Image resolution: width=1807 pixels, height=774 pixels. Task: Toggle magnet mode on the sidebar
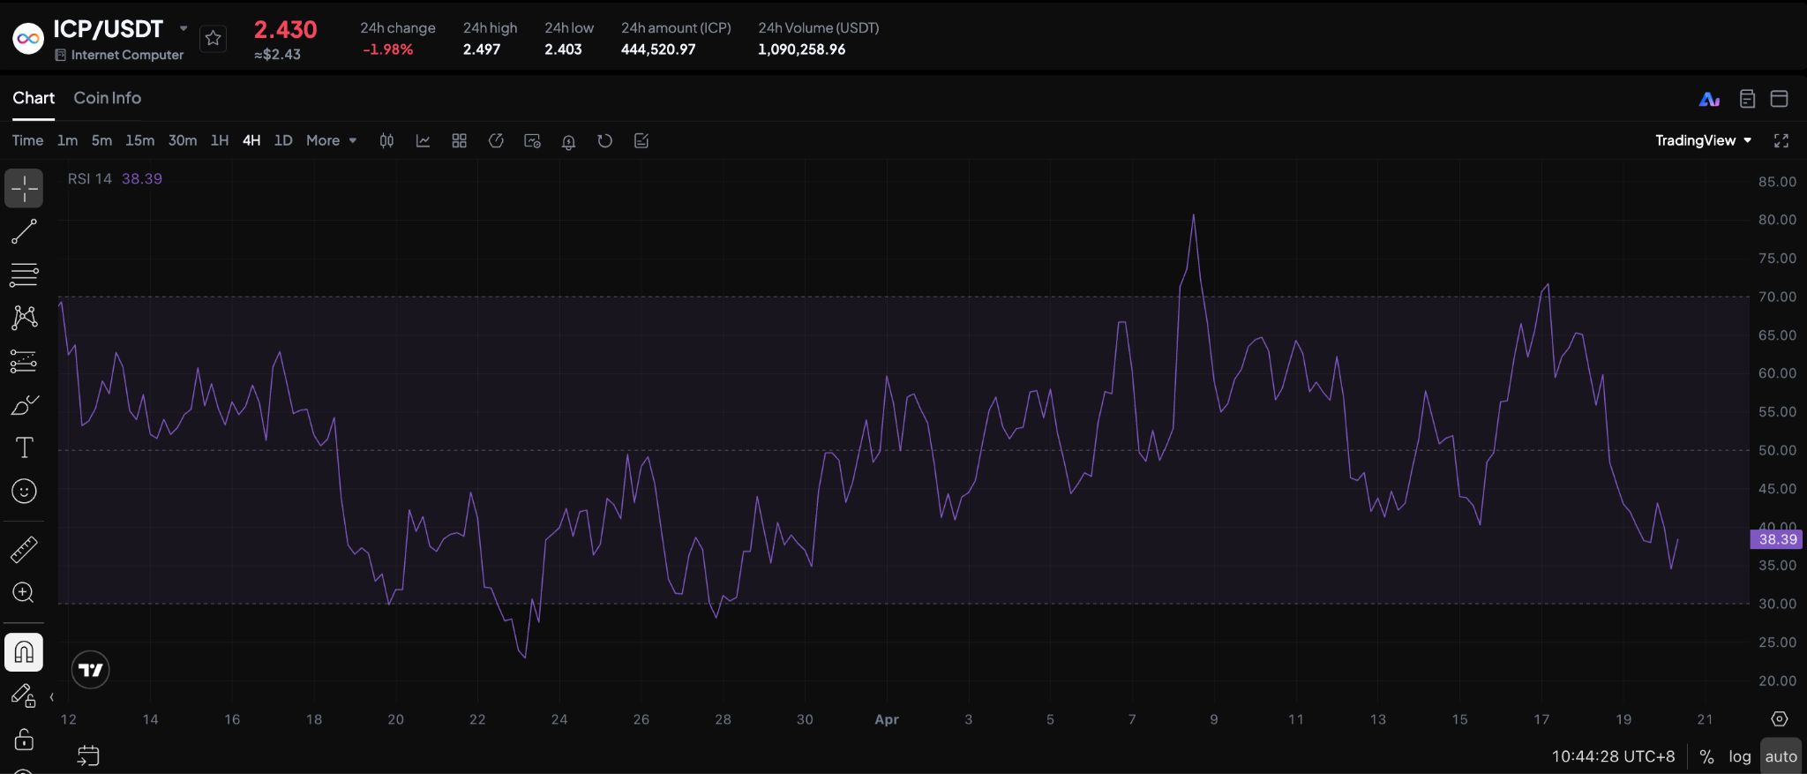[x=24, y=652]
